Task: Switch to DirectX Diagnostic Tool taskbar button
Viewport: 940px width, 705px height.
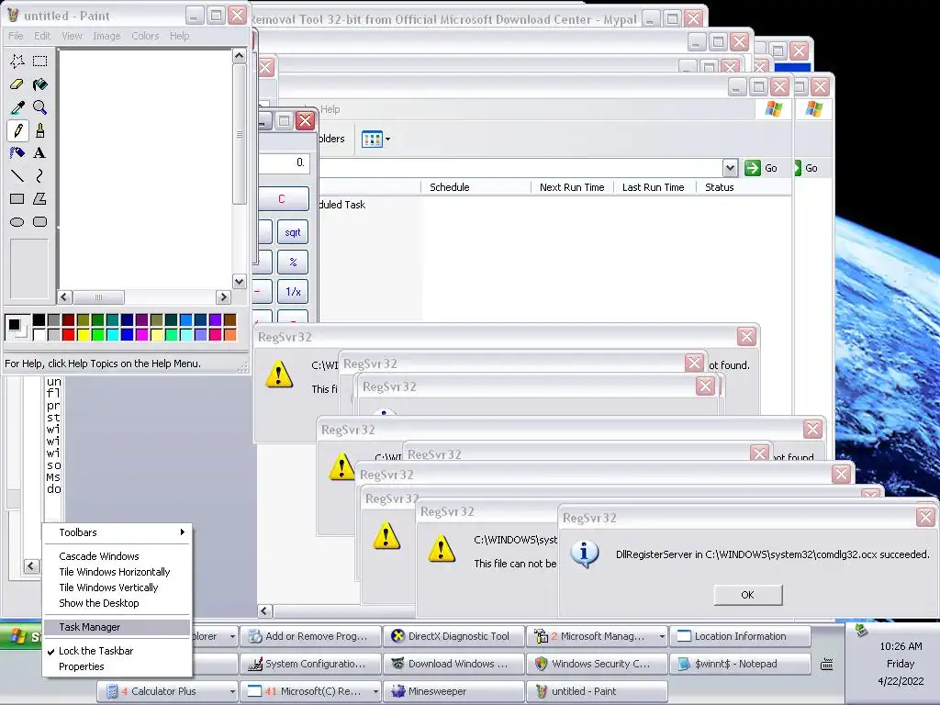Action: pyautogui.click(x=453, y=636)
